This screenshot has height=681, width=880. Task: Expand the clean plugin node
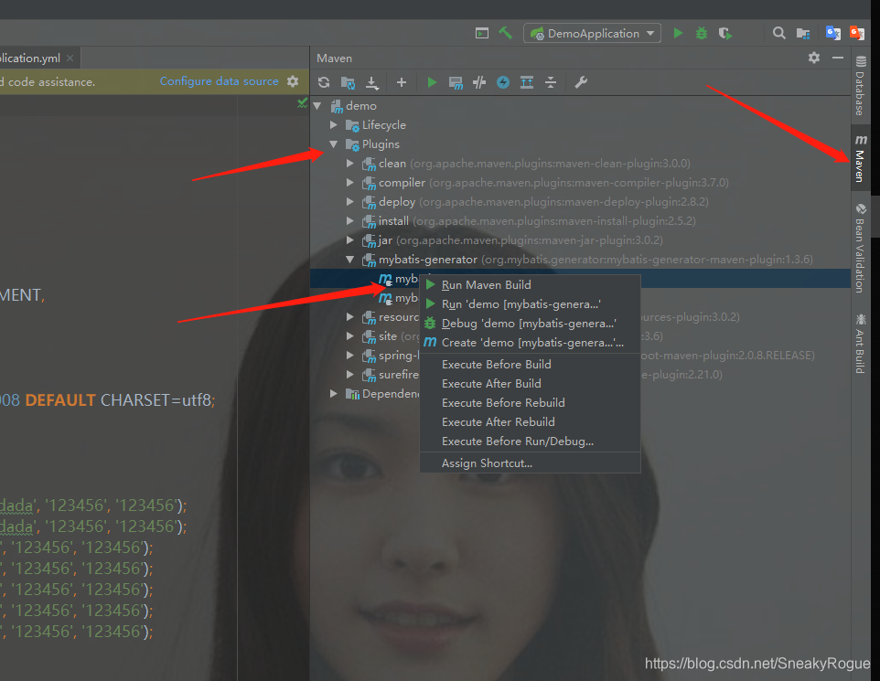[349, 164]
